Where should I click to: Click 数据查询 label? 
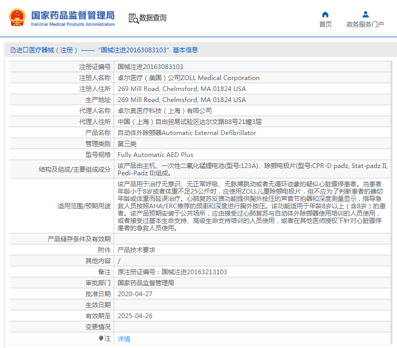point(153,18)
